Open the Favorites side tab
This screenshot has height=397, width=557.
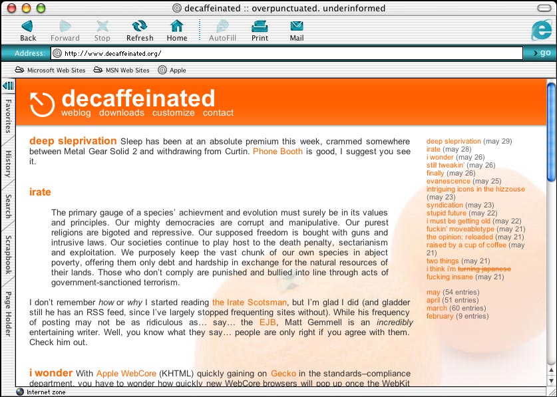click(x=8, y=116)
